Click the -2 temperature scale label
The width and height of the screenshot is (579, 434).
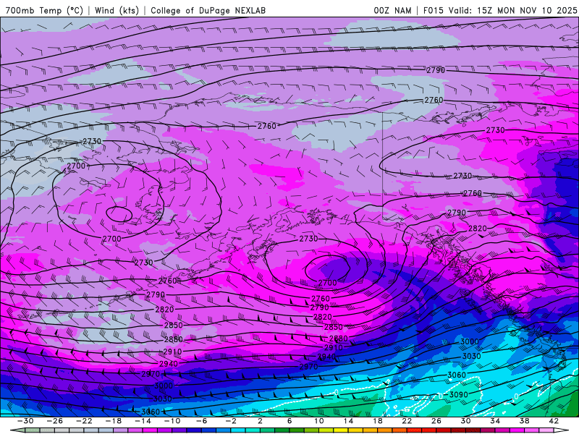pos(231,421)
